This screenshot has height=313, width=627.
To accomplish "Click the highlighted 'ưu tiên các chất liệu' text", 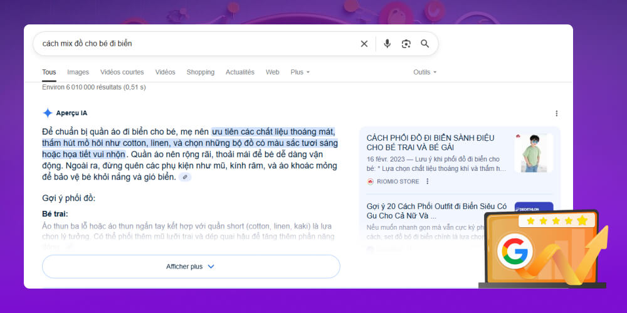I will (273, 131).
